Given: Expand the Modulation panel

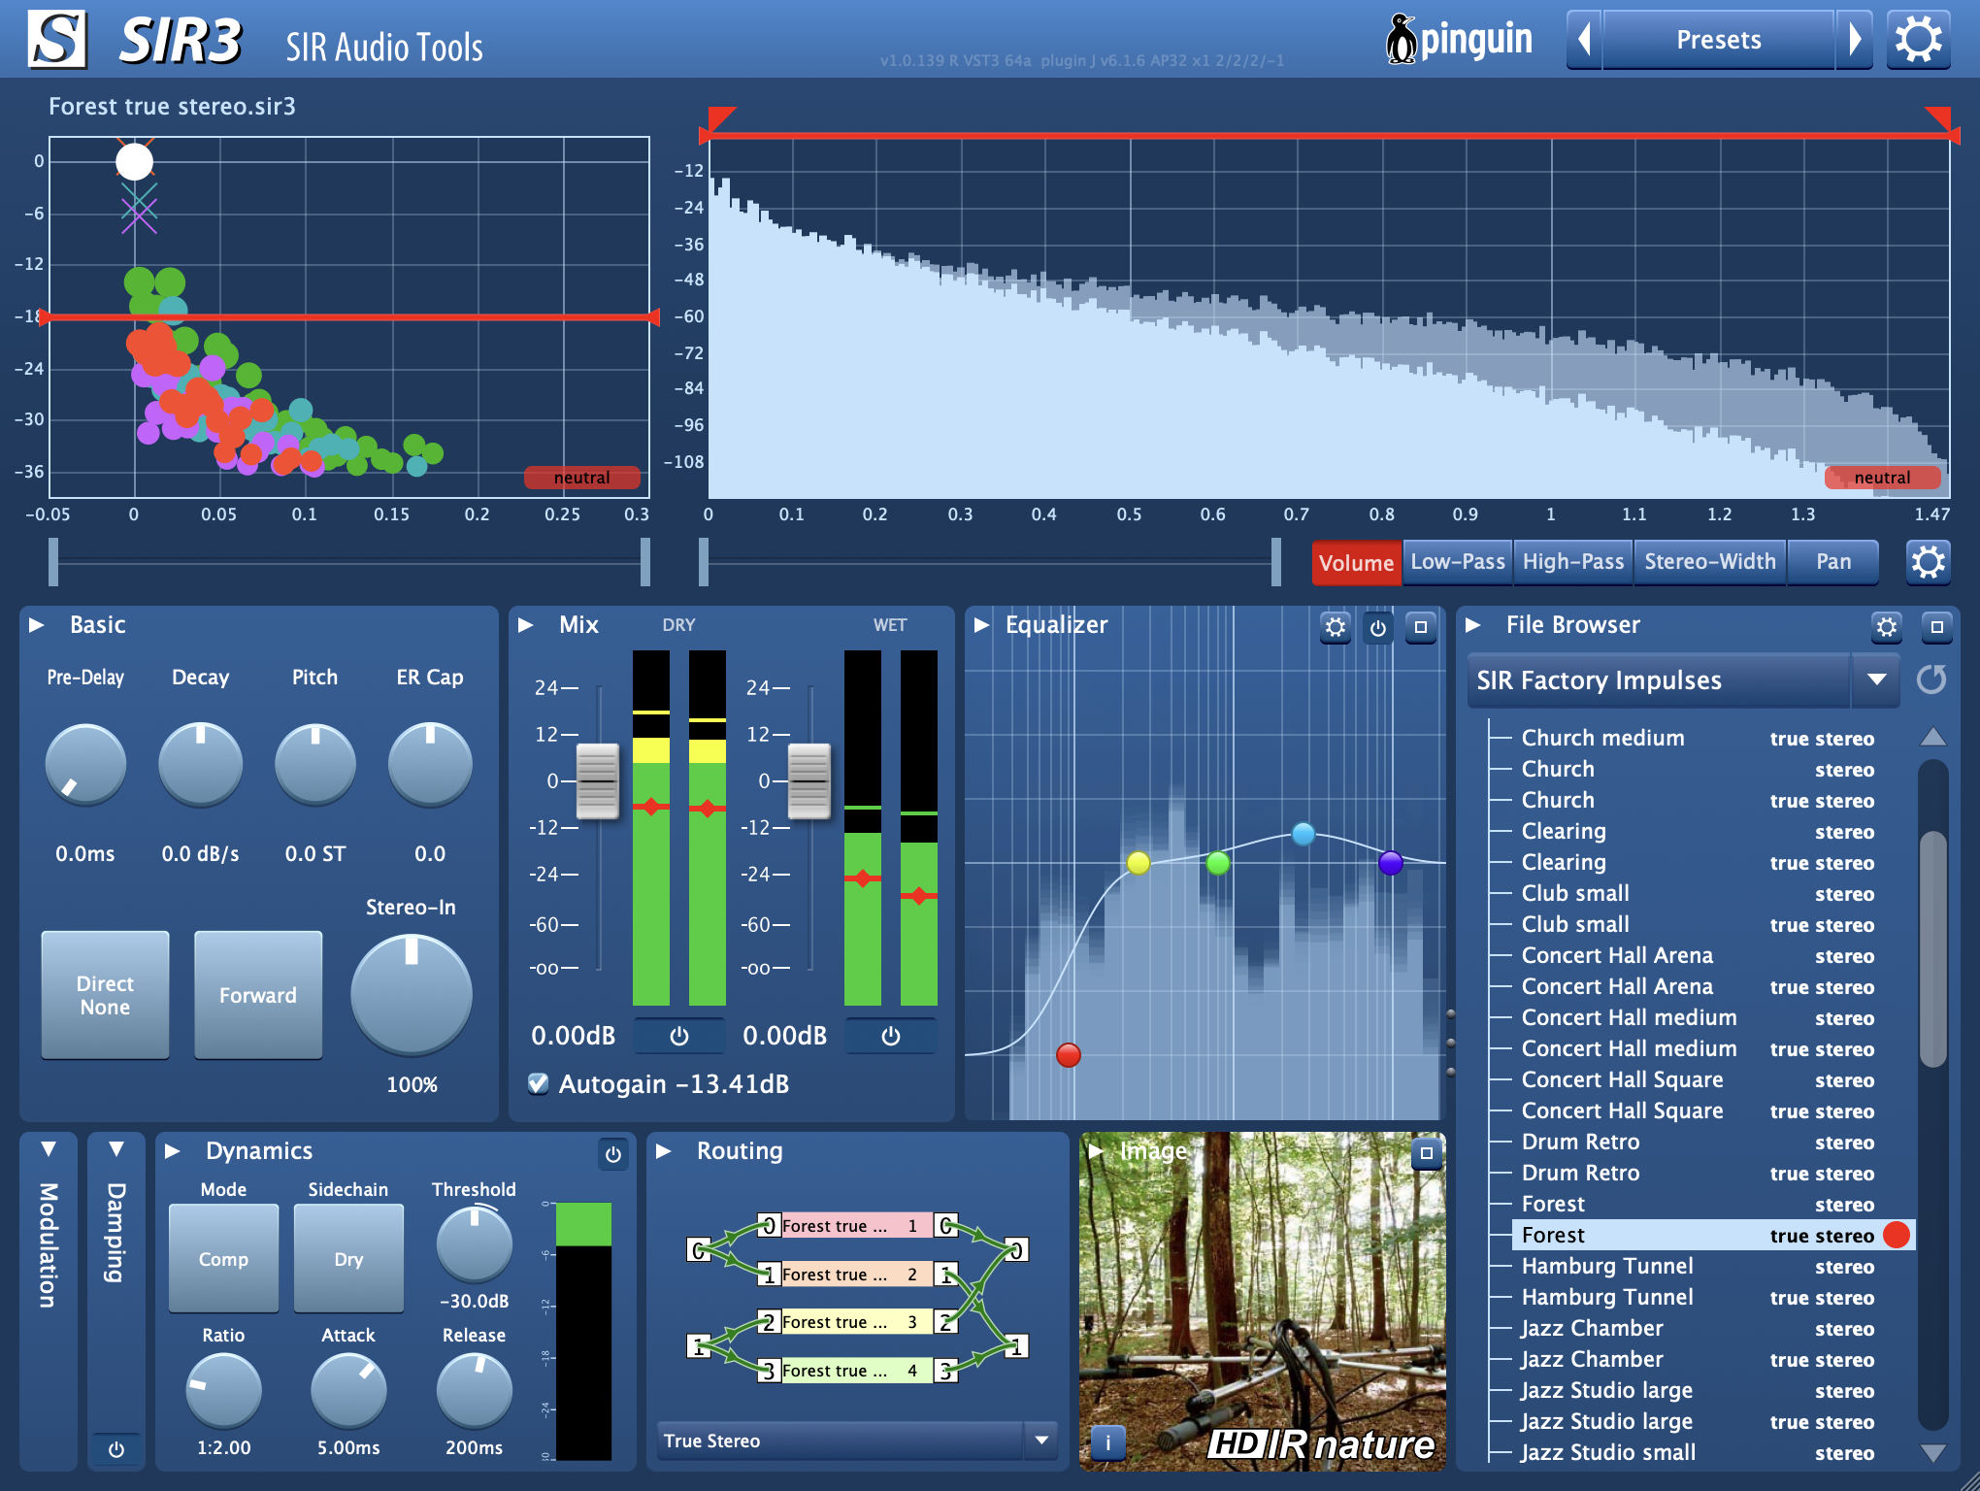Looking at the screenshot, I should (x=49, y=1149).
